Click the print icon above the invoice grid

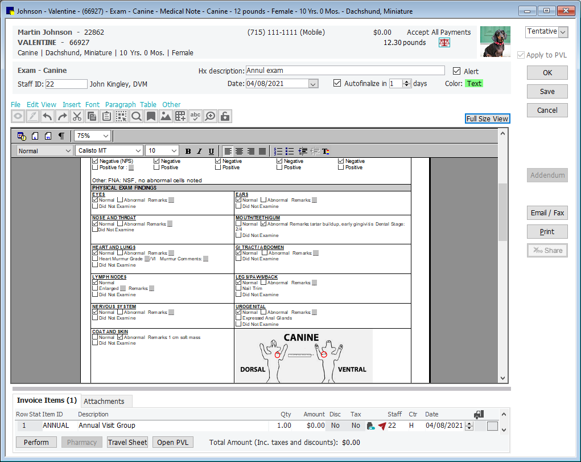[x=478, y=414]
